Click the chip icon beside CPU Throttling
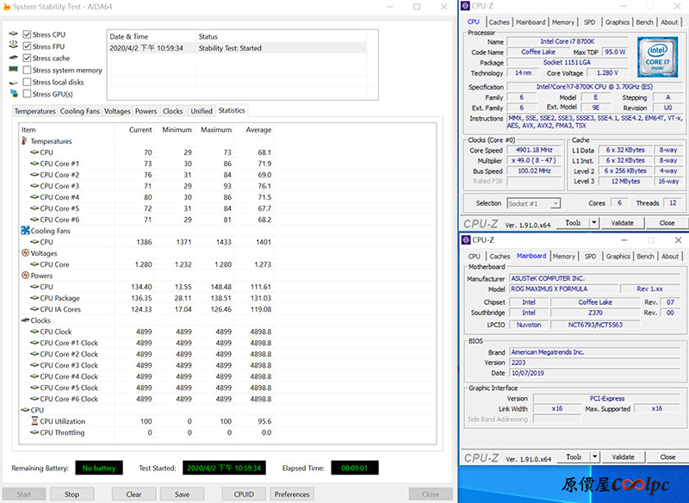 34,432
